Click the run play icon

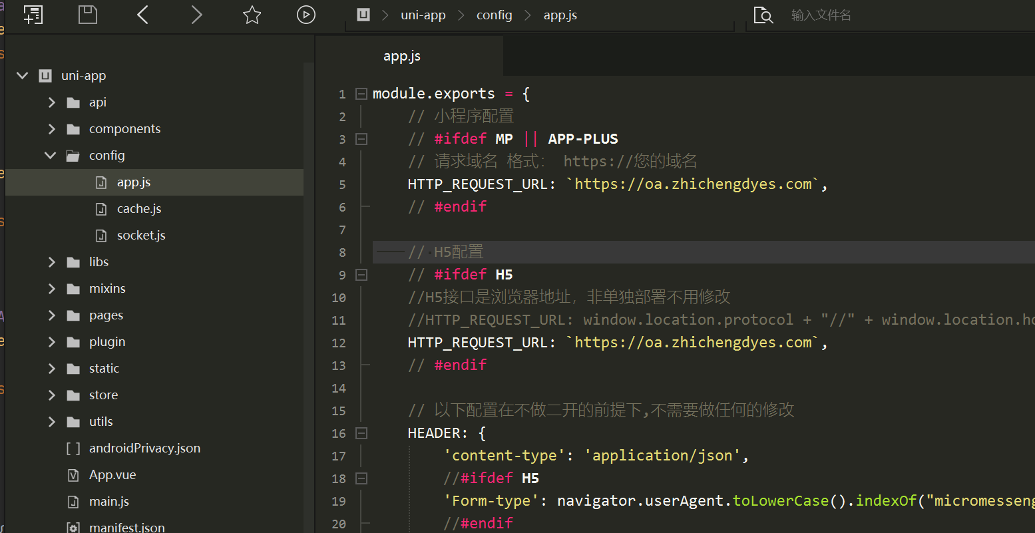[x=306, y=15]
